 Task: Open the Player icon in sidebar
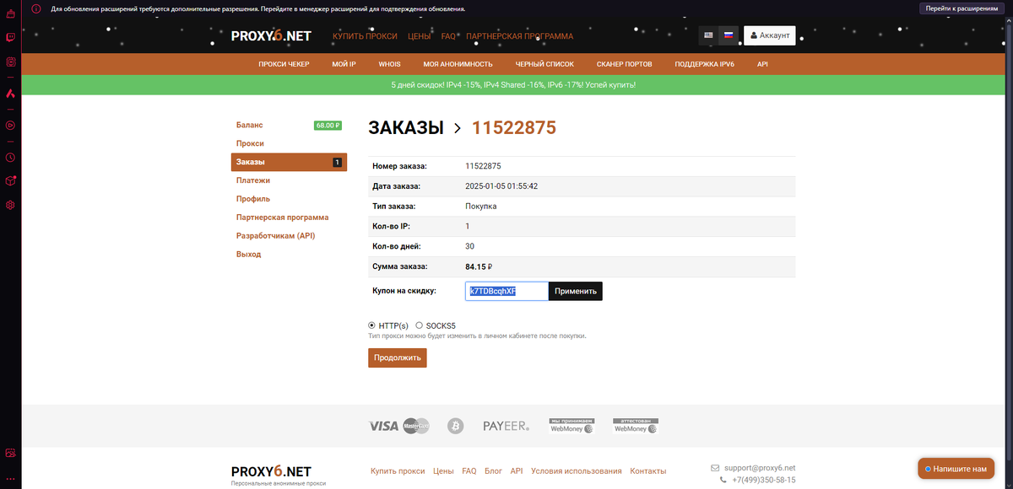pos(10,125)
